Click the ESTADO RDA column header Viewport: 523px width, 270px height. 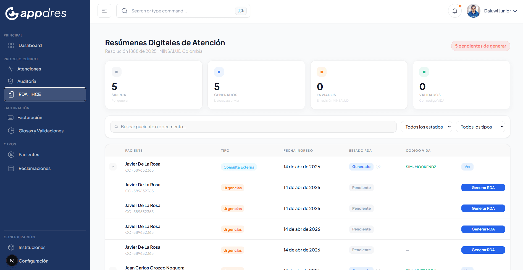click(360, 151)
